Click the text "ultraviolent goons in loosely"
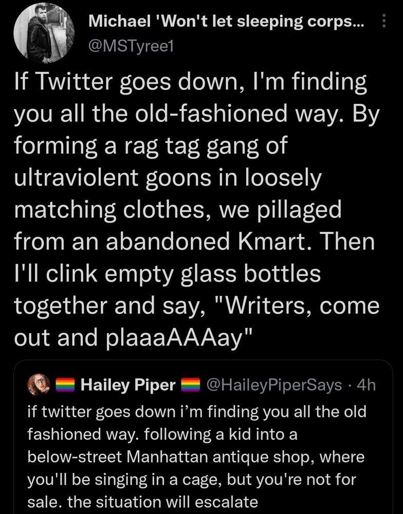This screenshot has height=514, width=403. (x=168, y=178)
